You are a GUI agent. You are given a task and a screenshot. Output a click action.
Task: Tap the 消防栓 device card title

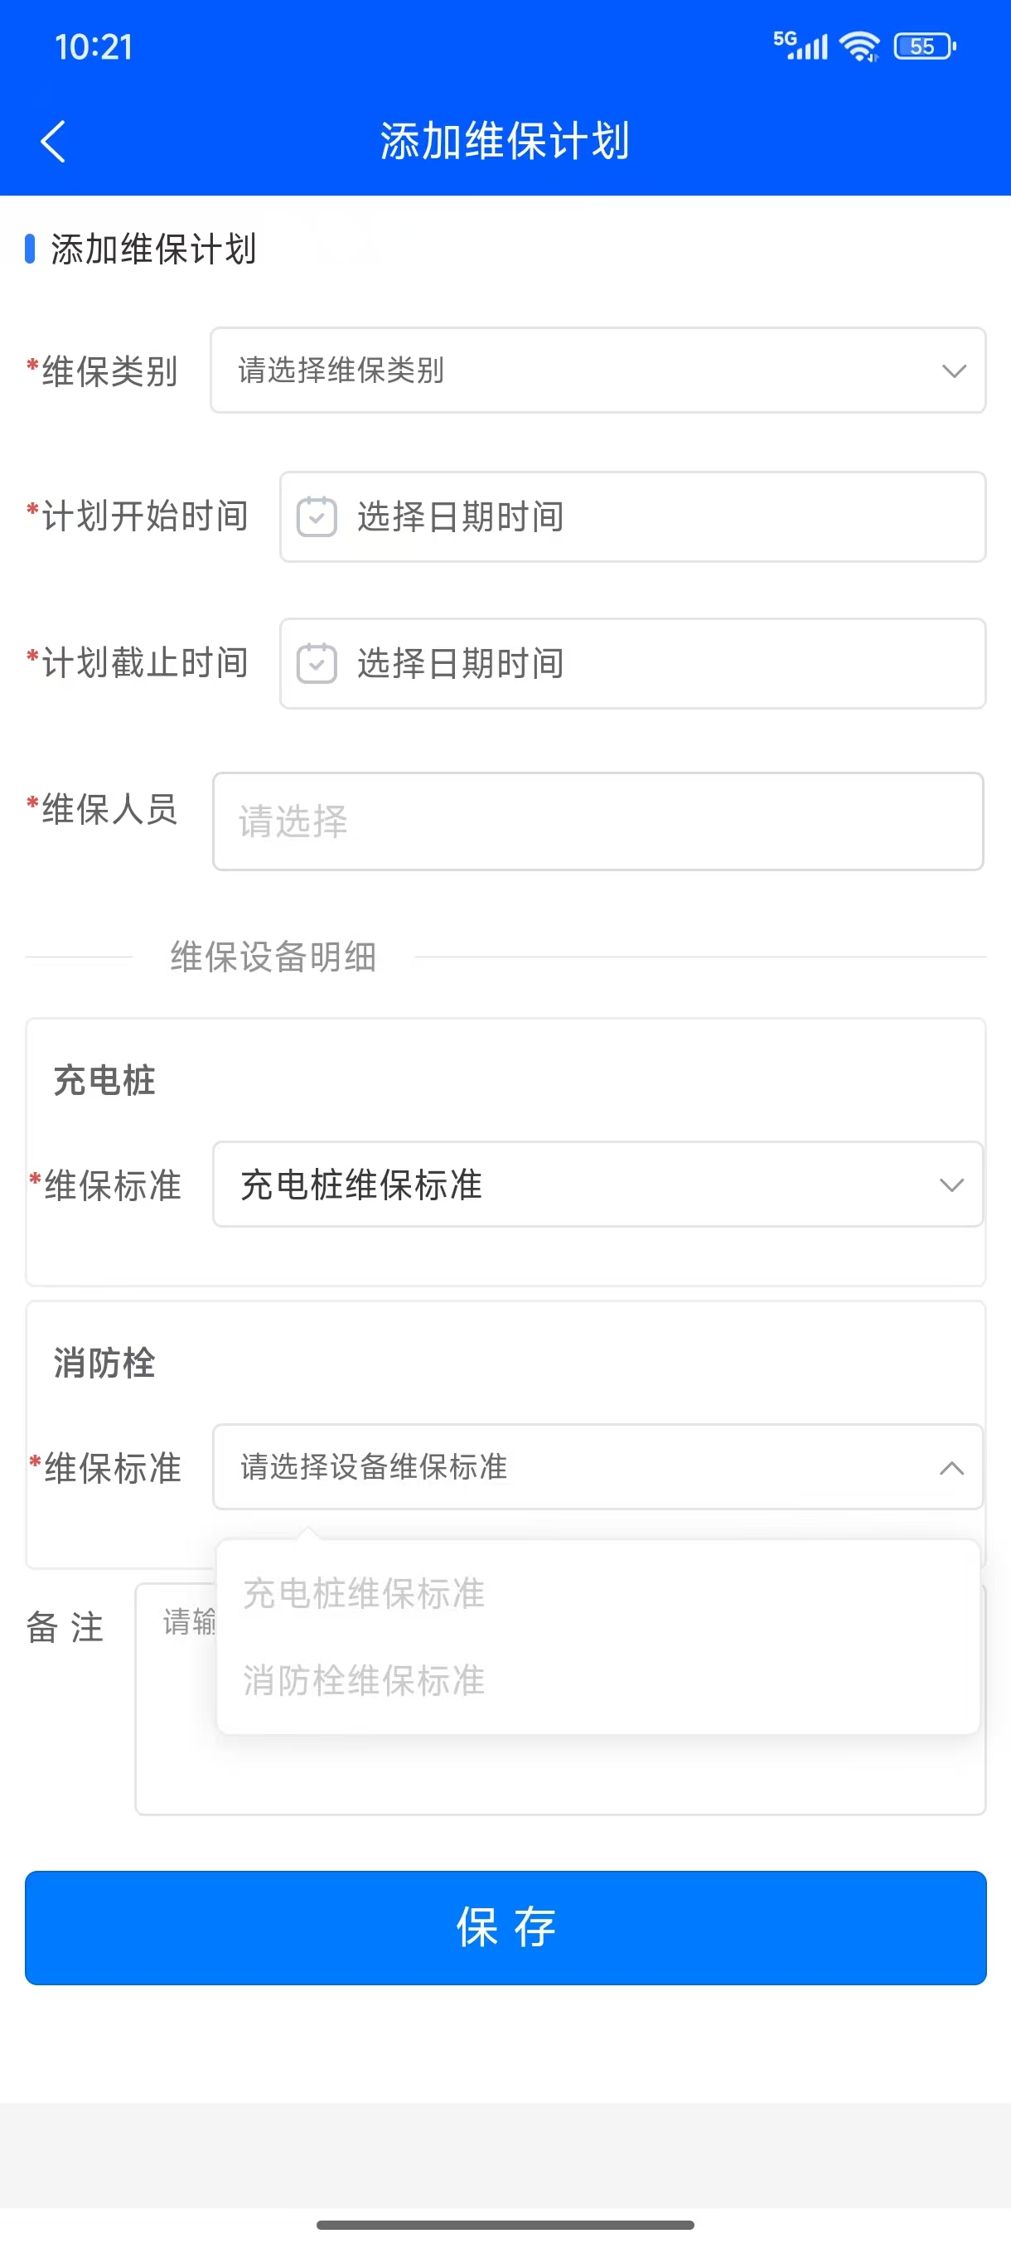click(x=104, y=1363)
